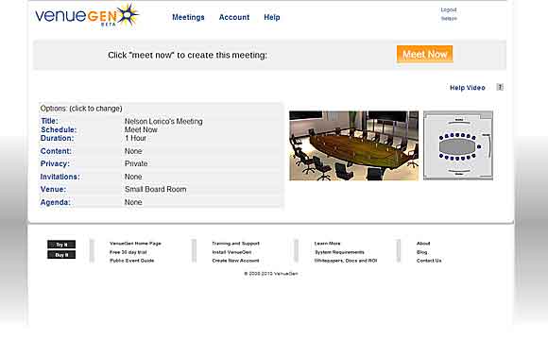Open the Help Video link

[x=468, y=88]
